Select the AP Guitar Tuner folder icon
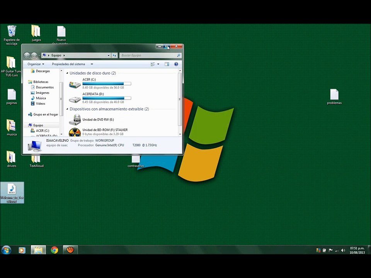This screenshot has width=371, height=278. coord(11,66)
